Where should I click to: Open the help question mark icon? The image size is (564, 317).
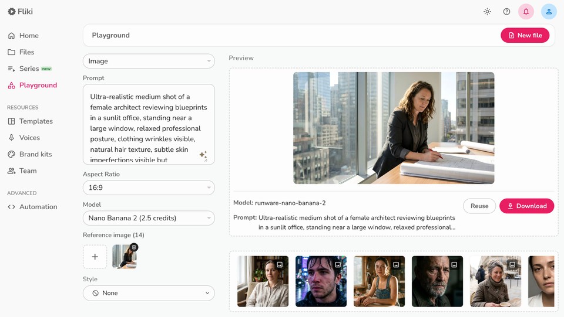pyautogui.click(x=506, y=11)
